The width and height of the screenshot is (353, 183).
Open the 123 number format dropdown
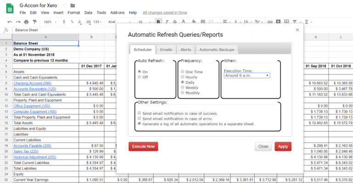(x=97, y=22)
